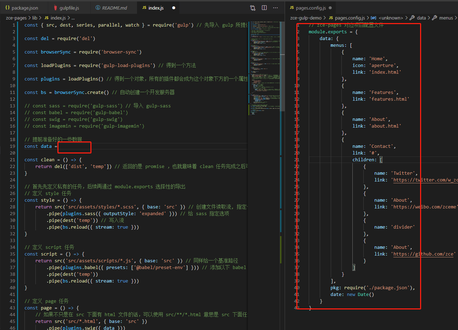Viewport: 458px width, 330px height.
Task: Split the editor to the right
Action: (264, 8)
